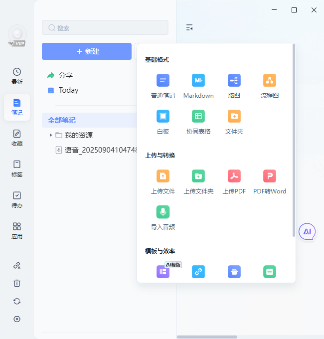Open the 待办 to-do section
This screenshot has width=324, height=339.
pyautogui.click(x=17, y=200)
